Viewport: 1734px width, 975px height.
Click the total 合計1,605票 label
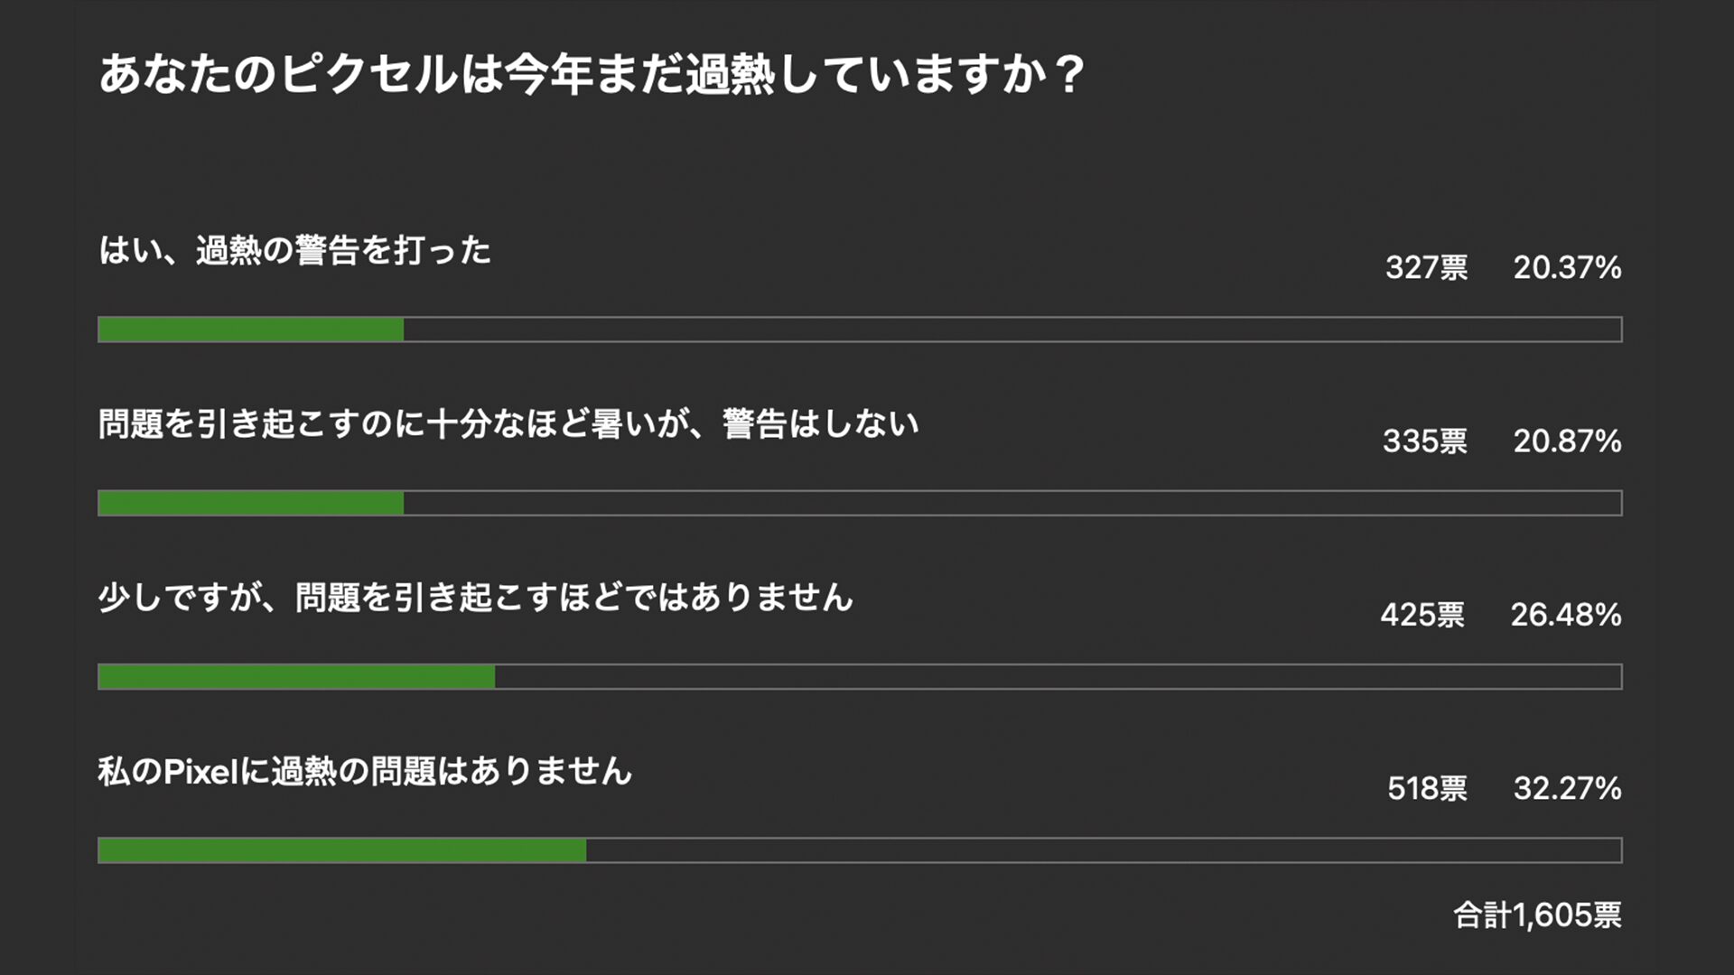point(1537,915)
